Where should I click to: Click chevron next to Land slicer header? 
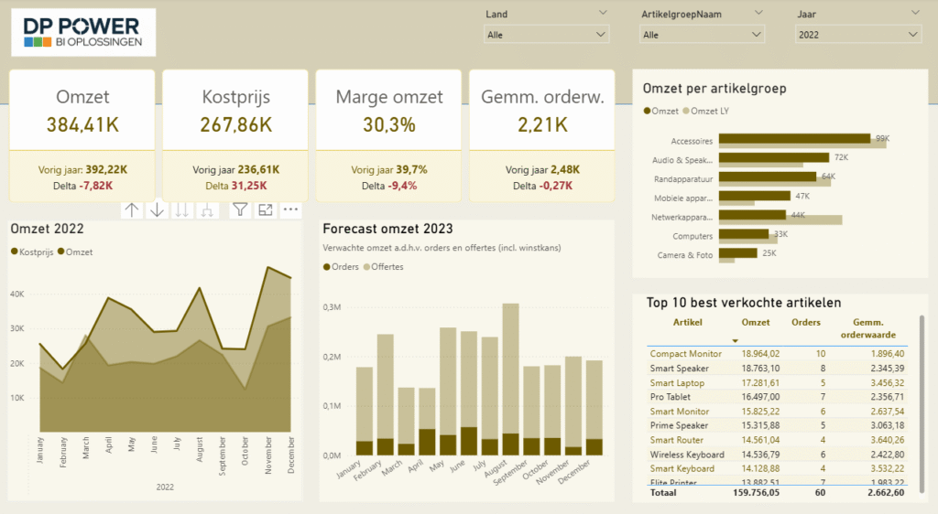point(602,13)
